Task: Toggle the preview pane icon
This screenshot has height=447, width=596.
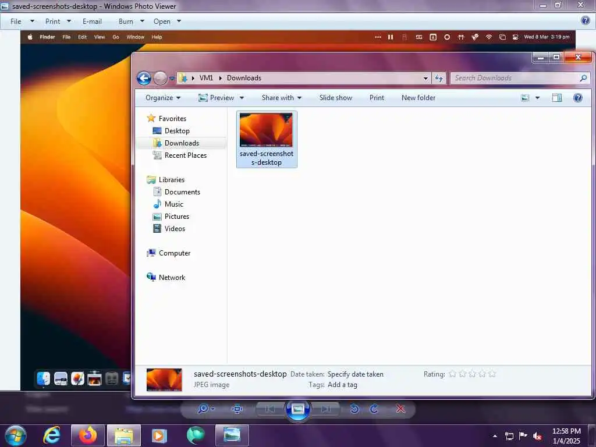Action: [x=557, y=98]
